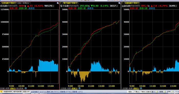The image size is (179, 94).
Task: Click the globe icon under the 金融指數07 chart
Action: click(x=141, y=88)
